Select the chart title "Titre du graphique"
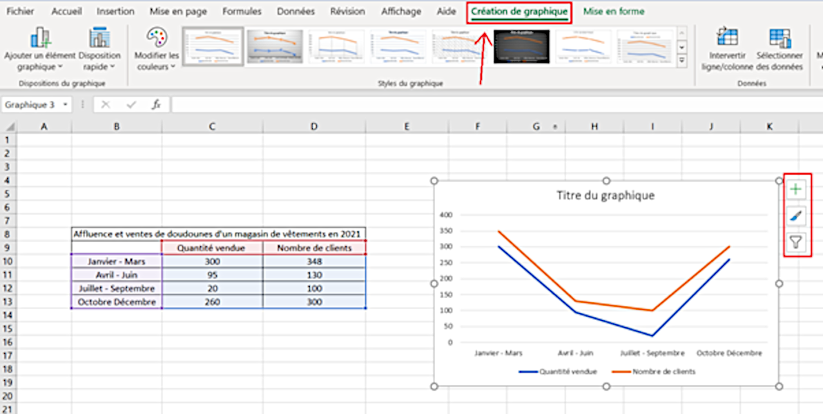This screenshot has width=823, height=414. 604,195
